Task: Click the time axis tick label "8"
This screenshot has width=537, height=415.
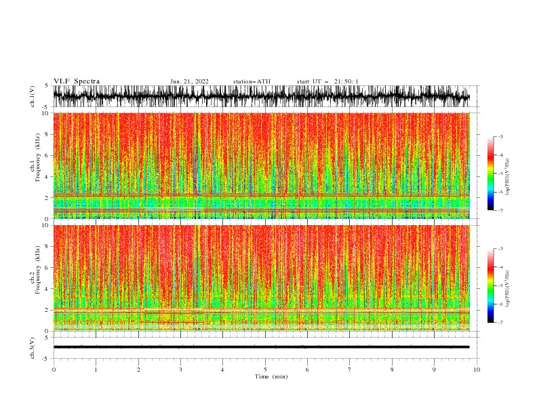Action: click(392, 370)
